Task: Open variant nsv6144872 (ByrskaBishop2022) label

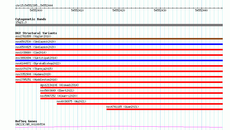Action: (38, 63)
